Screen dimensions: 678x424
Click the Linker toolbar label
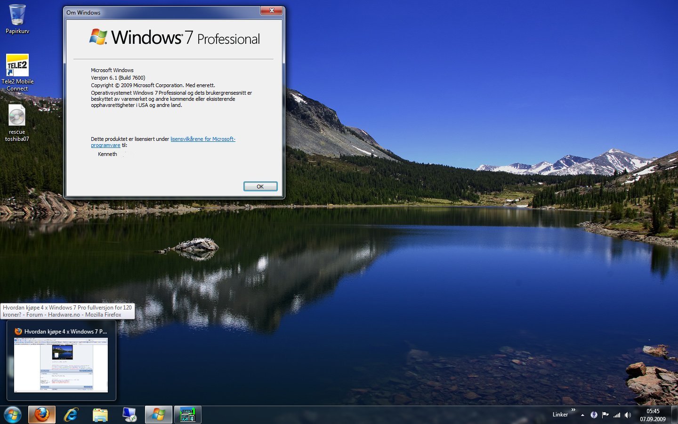pos(560,415)
